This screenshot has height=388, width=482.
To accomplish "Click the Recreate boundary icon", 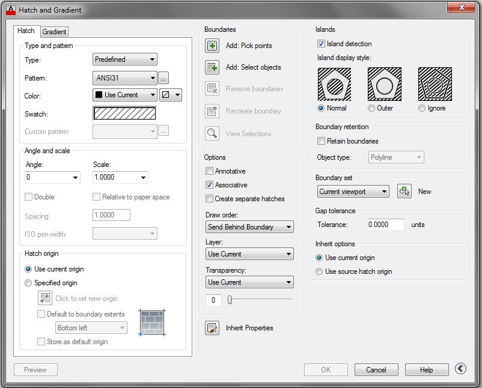I will tap(213, 111).
